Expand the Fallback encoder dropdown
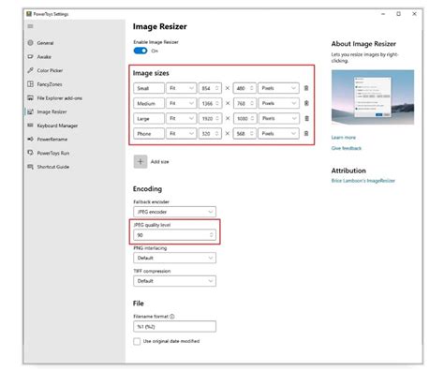 point(174,212)
